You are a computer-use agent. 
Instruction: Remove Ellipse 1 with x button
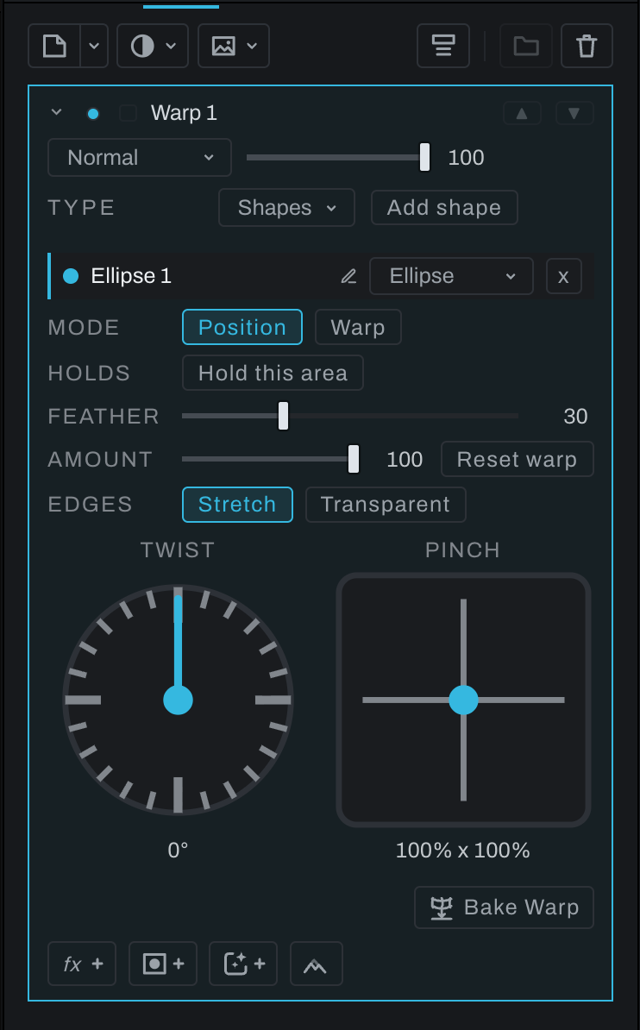pos(564,276)
